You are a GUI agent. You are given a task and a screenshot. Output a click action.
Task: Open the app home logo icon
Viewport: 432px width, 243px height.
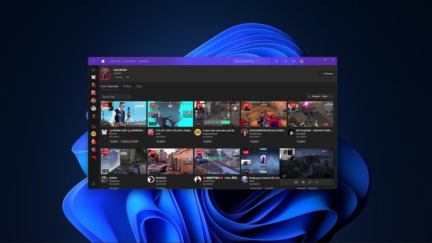103,61
